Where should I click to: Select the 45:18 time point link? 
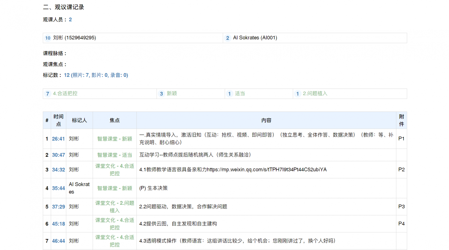(x=58, y=224)
